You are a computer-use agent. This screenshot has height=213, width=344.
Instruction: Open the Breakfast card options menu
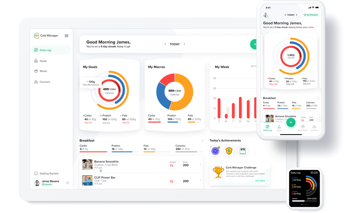pos(202,140)
